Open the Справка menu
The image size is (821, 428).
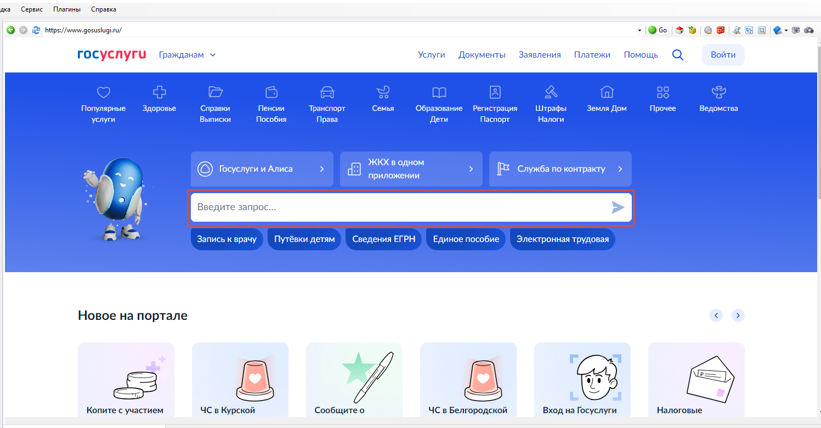click(x=104, y=9)
